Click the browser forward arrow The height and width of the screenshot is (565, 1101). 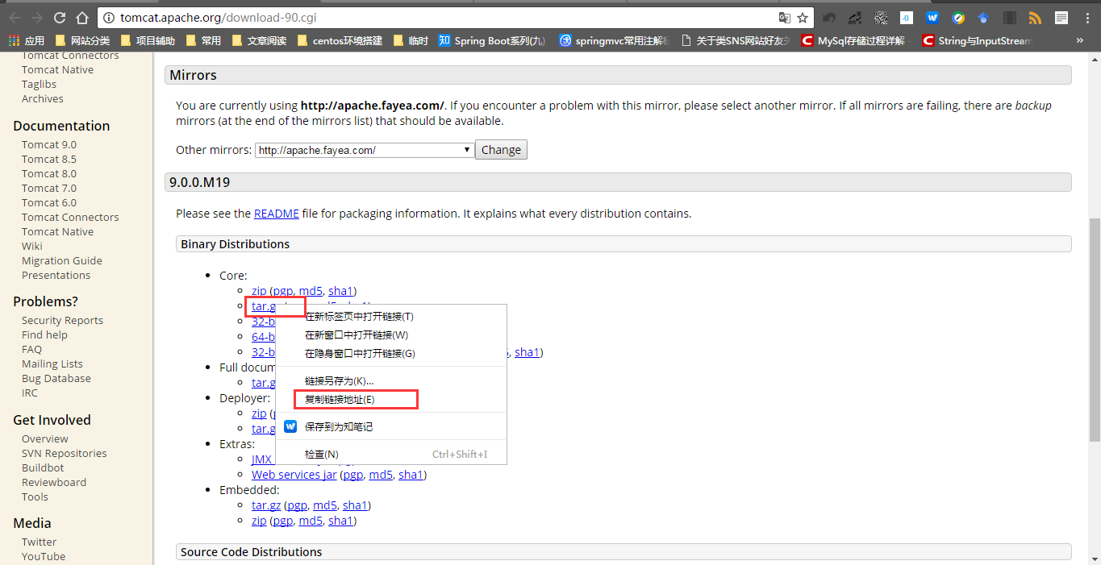point(37,17)
